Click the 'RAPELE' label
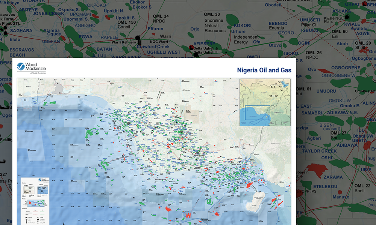This screenshot has width=376, height=225. click(x=109, y=37)
